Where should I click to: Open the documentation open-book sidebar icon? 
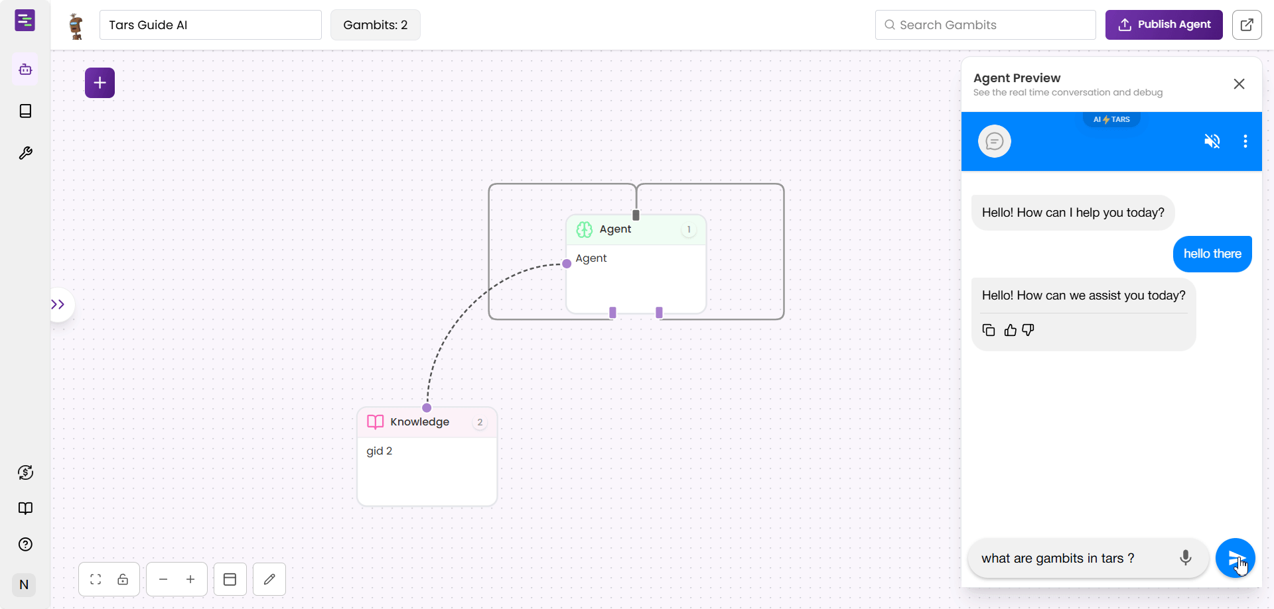[x=25, y=508]
